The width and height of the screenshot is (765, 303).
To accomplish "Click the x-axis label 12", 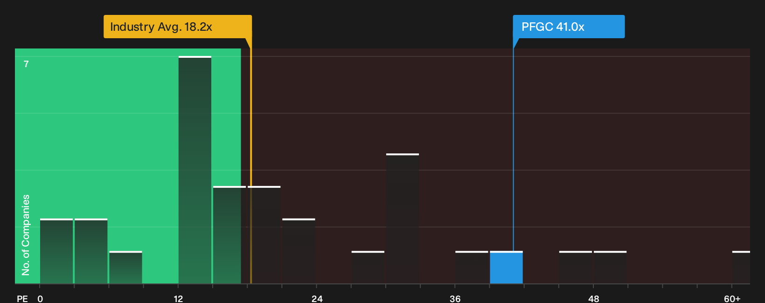I will tap(179, 299).
